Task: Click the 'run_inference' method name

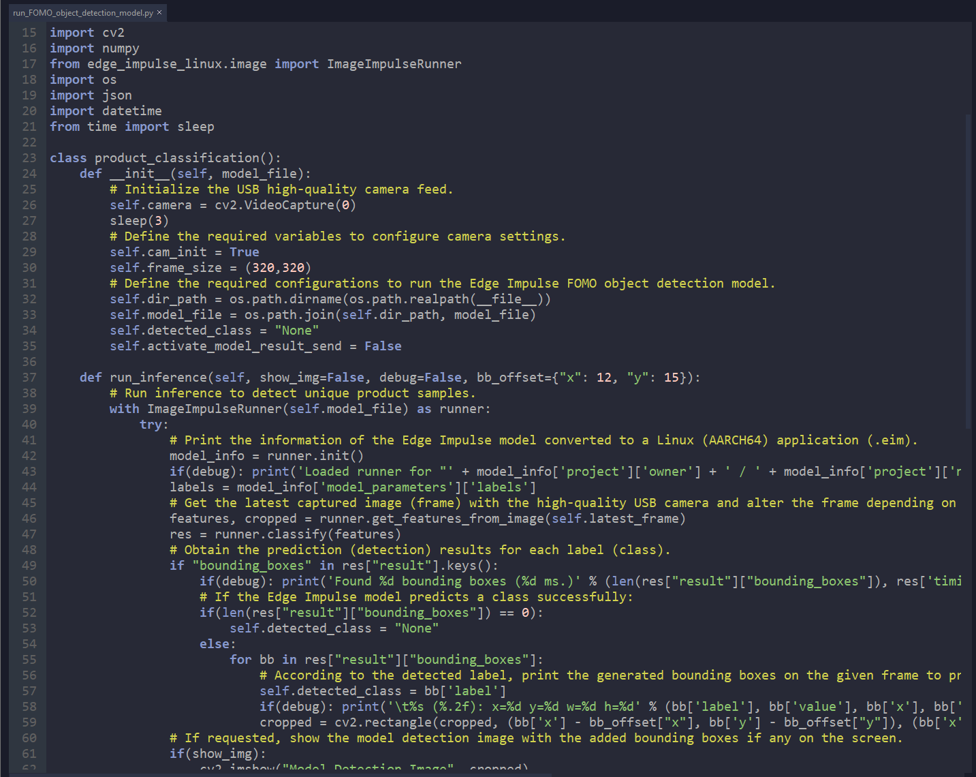Action: [158, 378]
